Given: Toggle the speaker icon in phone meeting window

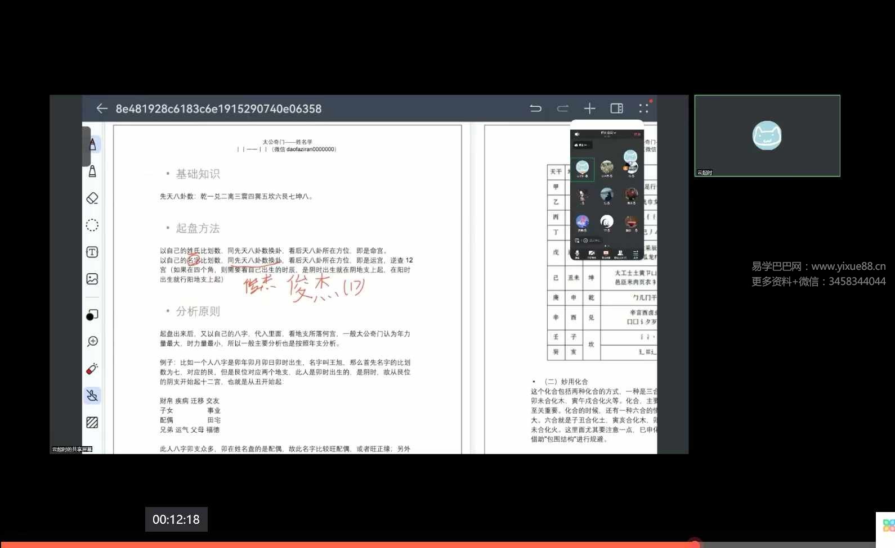Looking at the screenshot, I should 577,134.
